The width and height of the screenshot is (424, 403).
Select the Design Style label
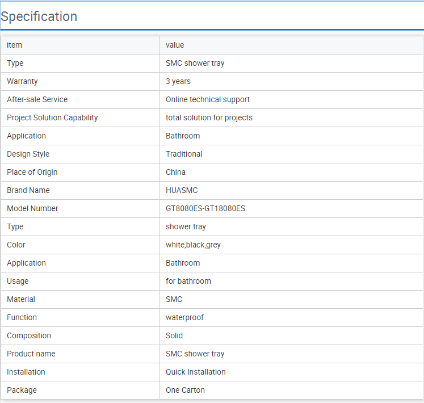(28, 154)
